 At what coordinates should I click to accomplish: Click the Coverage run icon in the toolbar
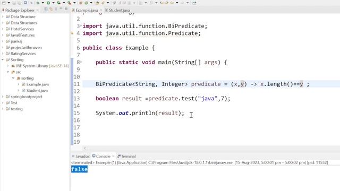[x=58, y=3]
